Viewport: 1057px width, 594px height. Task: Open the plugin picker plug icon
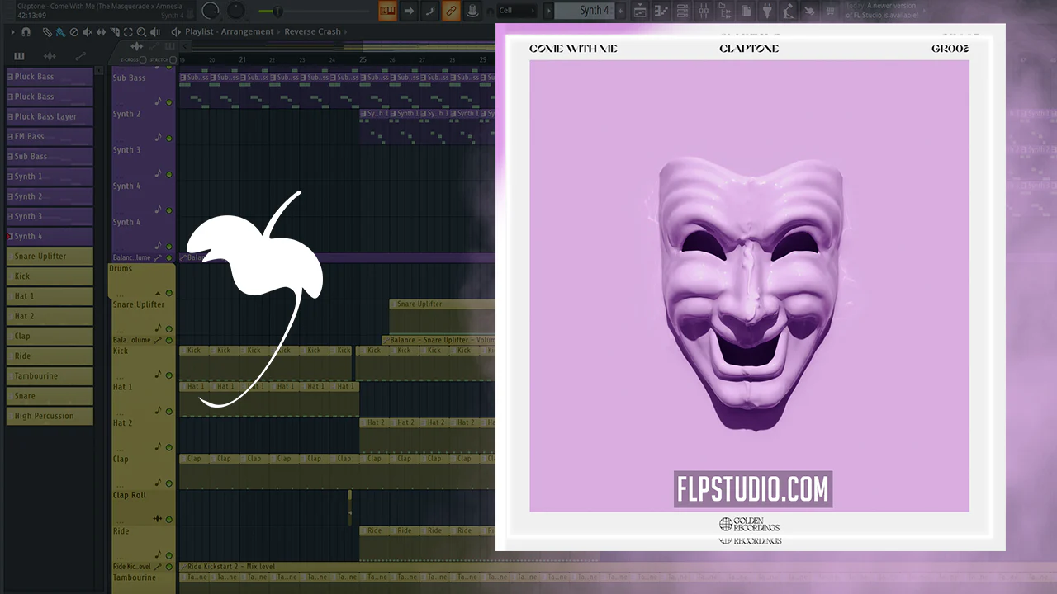767,11
